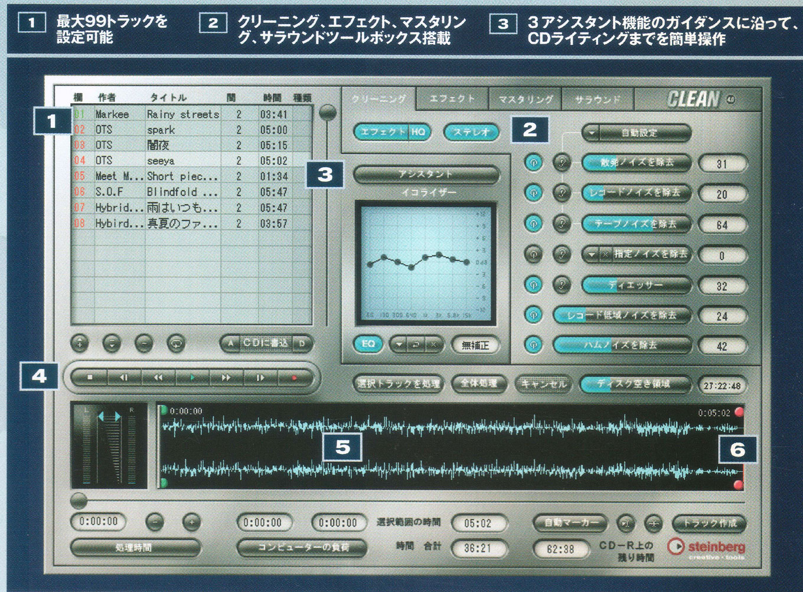Image resolution: width=803 pixels, height=592 pixels.
Task: Click the ear preview icon for テープノイズを除去
Action: [x=562, y=223]
